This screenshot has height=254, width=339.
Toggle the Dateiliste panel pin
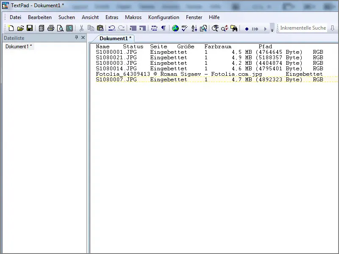coord(76,38)
